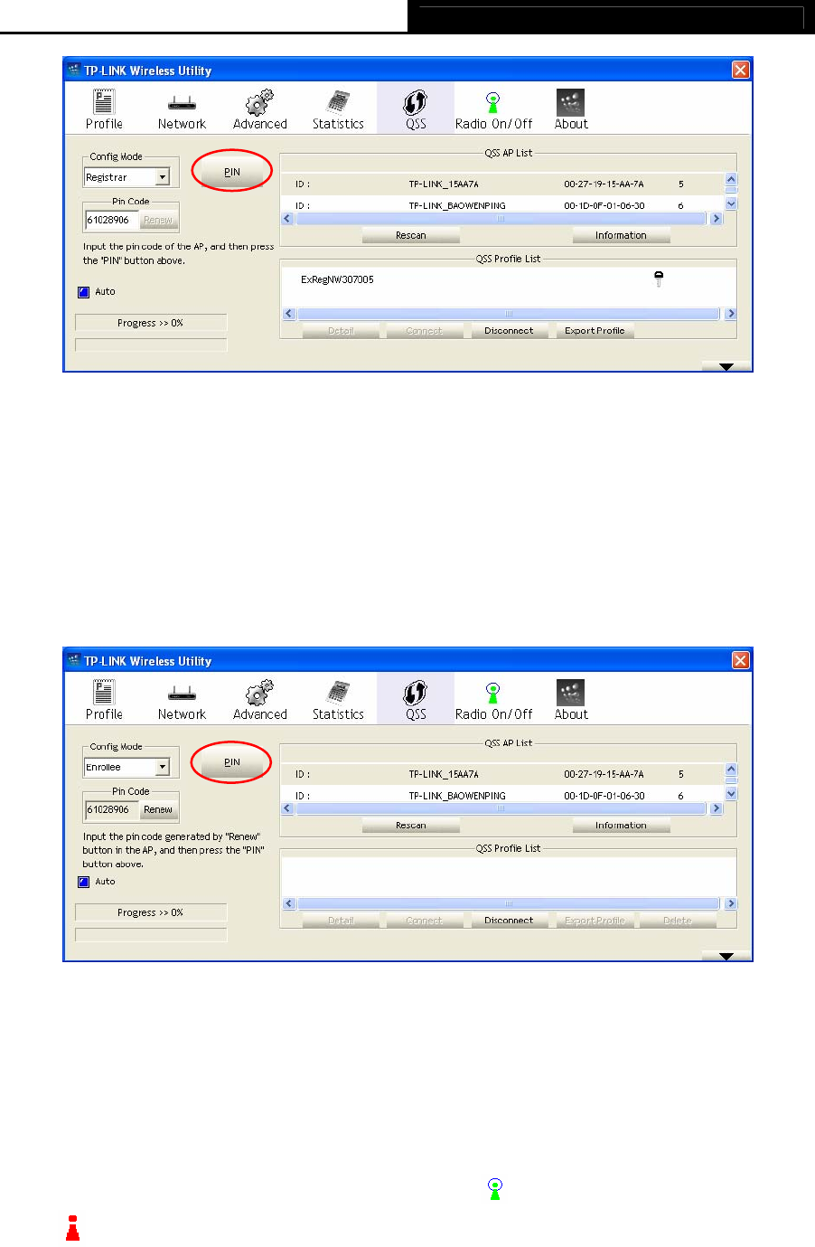
Task: Click Pin Code field in Registrar window
Action: tap(112, 220)
